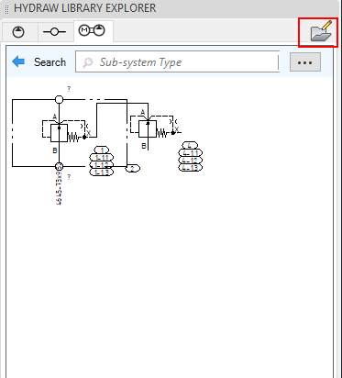Switch to the inline component symbols tab
Viewport: 342px width, 378px height.
[55, 32]
